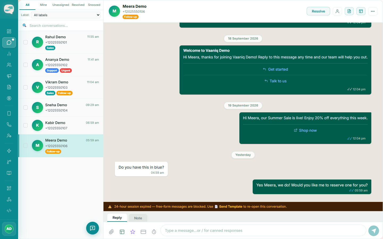Select the Rahul Demo conversation checkbox
Viewport: 383px width, 239px height.
coord(26,42)
